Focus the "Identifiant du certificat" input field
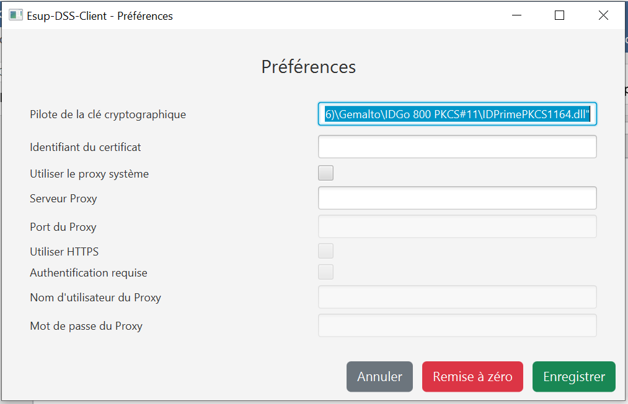Image resolution: width=628 pixels, height=404 pixels. (457, 147)
